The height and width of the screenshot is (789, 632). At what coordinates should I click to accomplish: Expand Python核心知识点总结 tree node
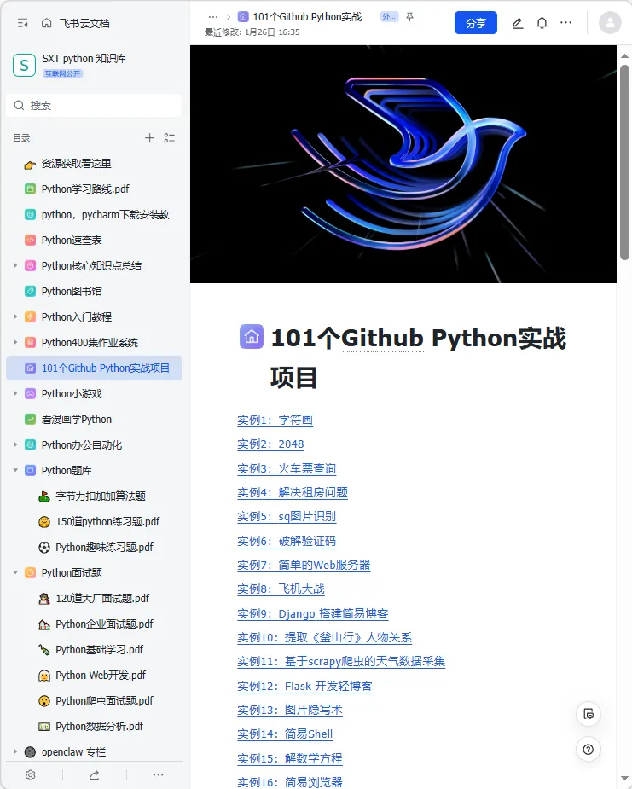tap(15, 265)
